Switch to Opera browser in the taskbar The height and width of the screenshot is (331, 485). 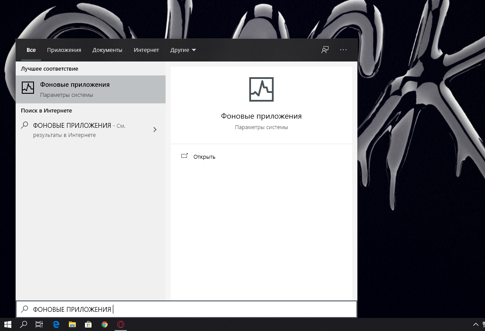(121, 324)
